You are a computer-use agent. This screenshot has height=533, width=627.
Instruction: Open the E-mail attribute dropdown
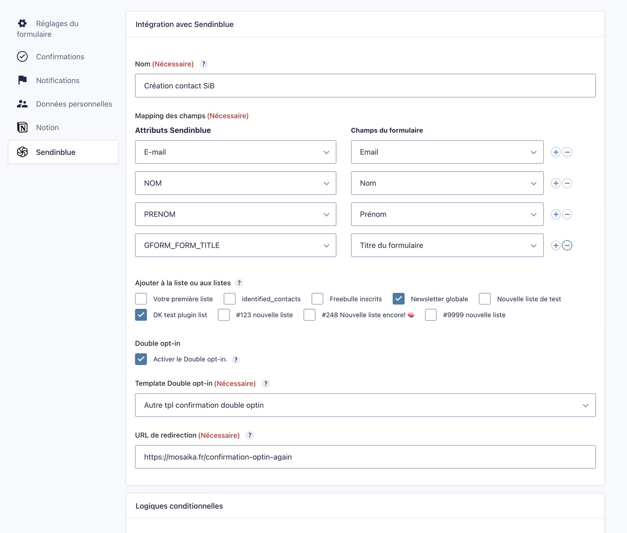point(235,152)
